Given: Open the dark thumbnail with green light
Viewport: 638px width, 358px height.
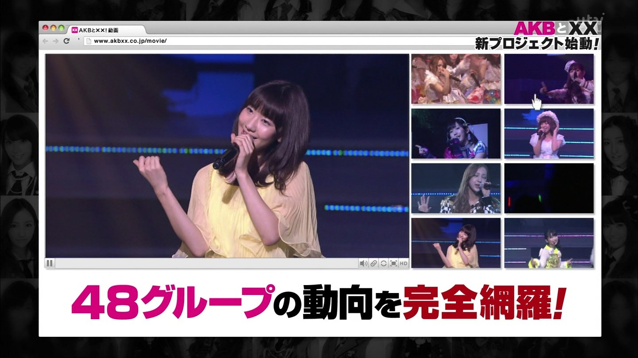Looking at the screenshot, I should click(x=549, y=188).
